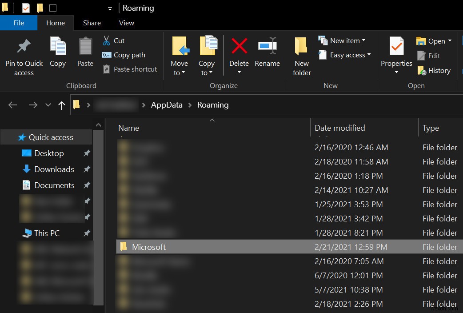Switch to the View ribbon tab
Image resolution: width=463 pixels, height=313 pixels.
(127, 23)
